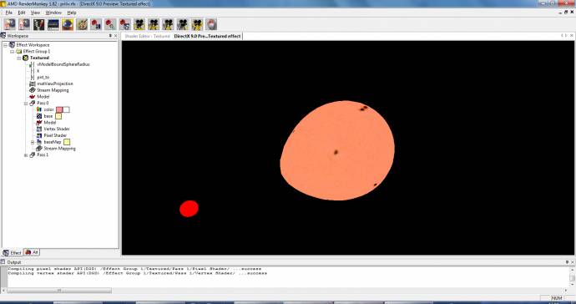Collapse the Effect Group 1 node
576x304 pixels.
tap(13, 52)
